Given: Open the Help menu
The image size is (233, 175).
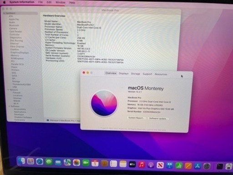Looking at the screenshot, I should pyautogui.click(x=72, y=3).
